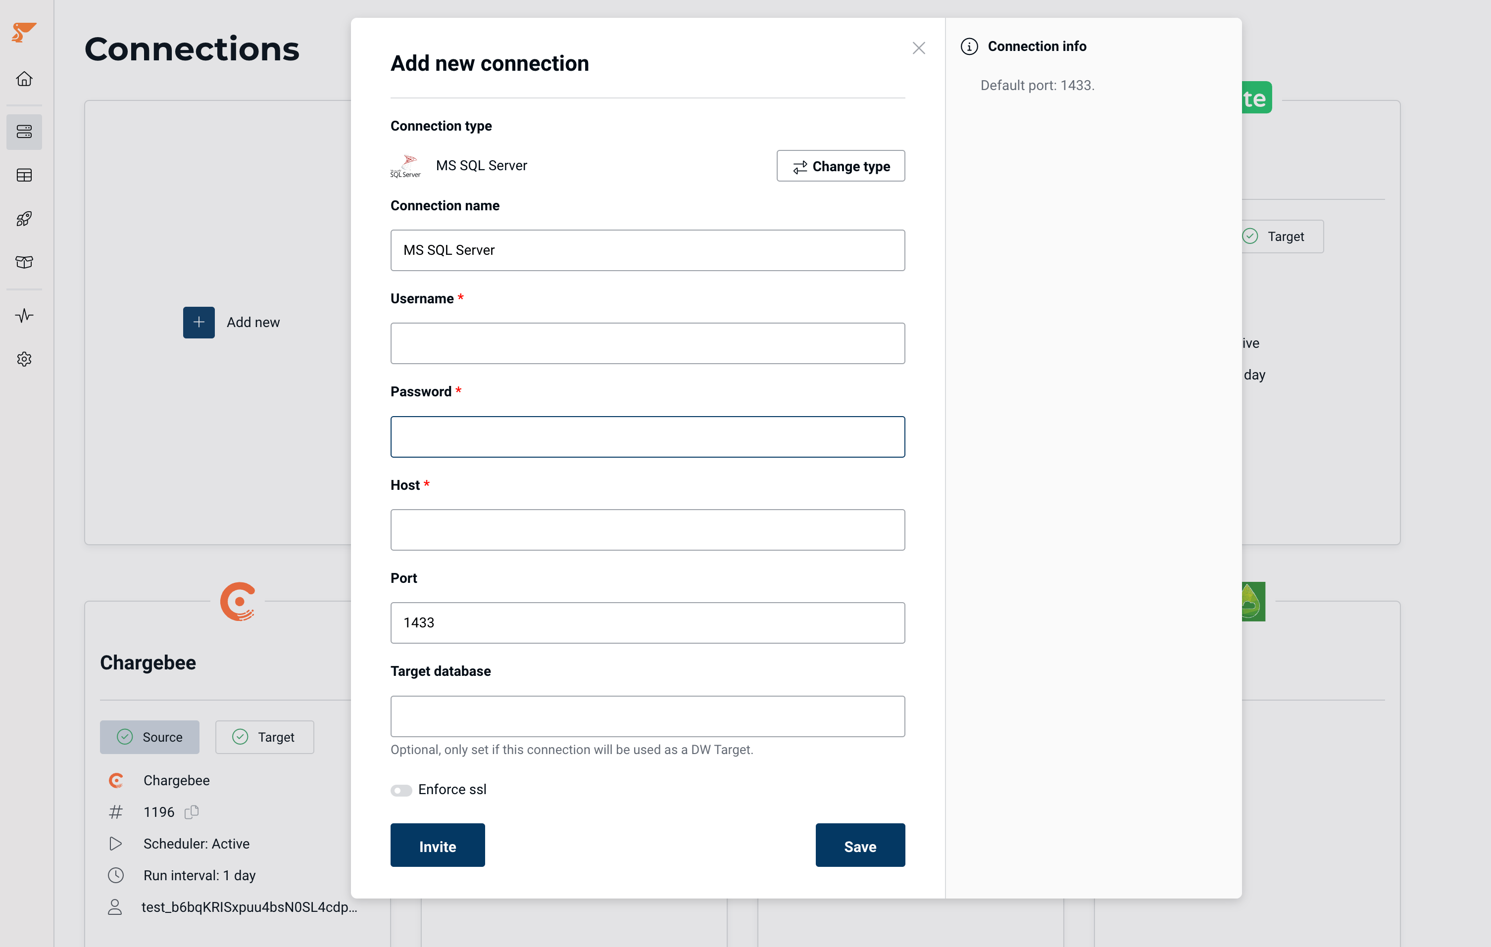Screen dimensions: 1491x947
Task: Select the Target tab on the right card
Action: click(x=1282, y=237)
